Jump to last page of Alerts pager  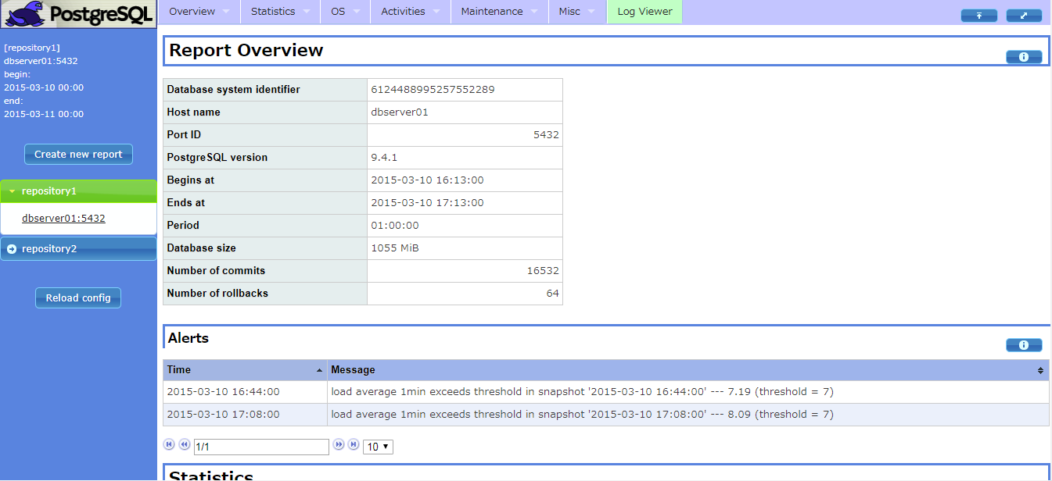(354, 444)
